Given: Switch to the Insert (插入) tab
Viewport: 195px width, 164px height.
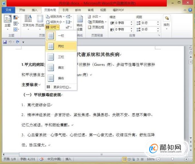Looking at the screenshot, I should tap(34, 10).
